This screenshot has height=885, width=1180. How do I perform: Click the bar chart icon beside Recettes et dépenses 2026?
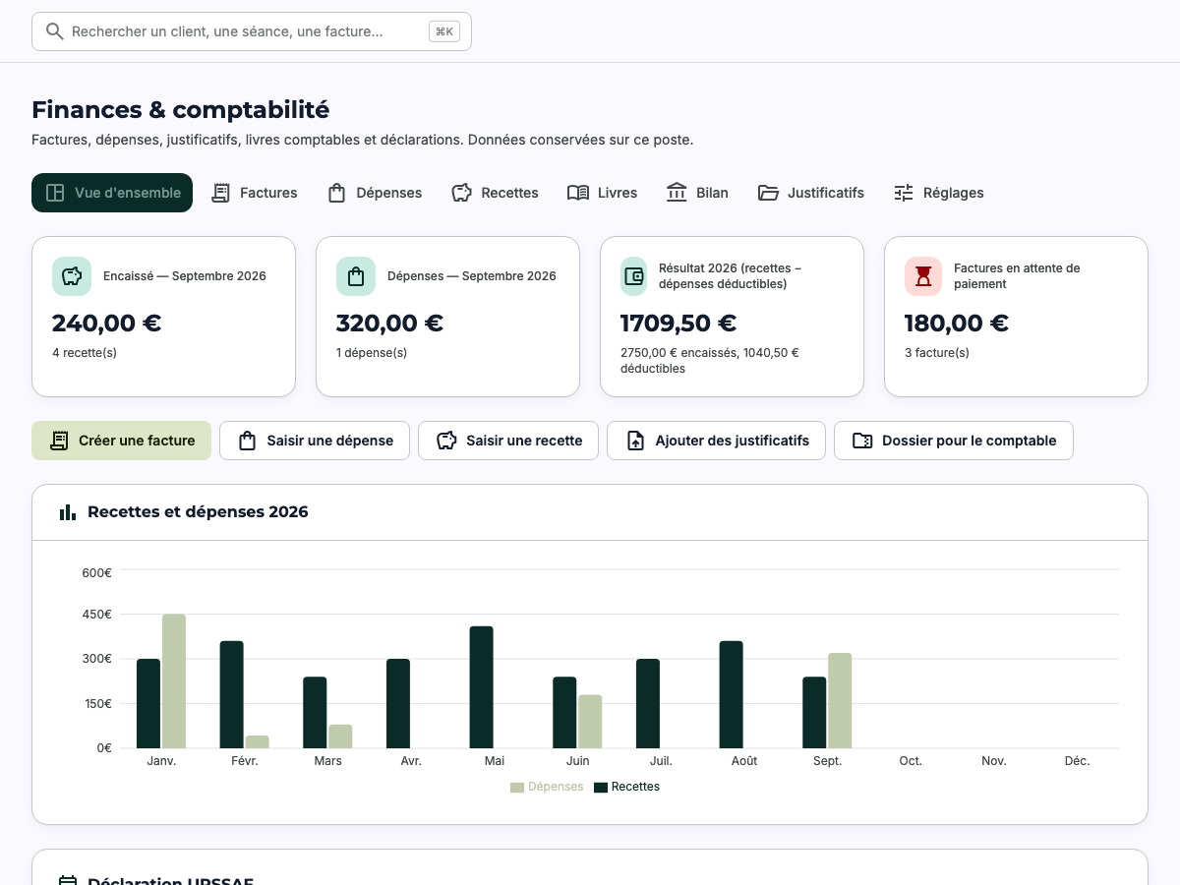[68, 512]
